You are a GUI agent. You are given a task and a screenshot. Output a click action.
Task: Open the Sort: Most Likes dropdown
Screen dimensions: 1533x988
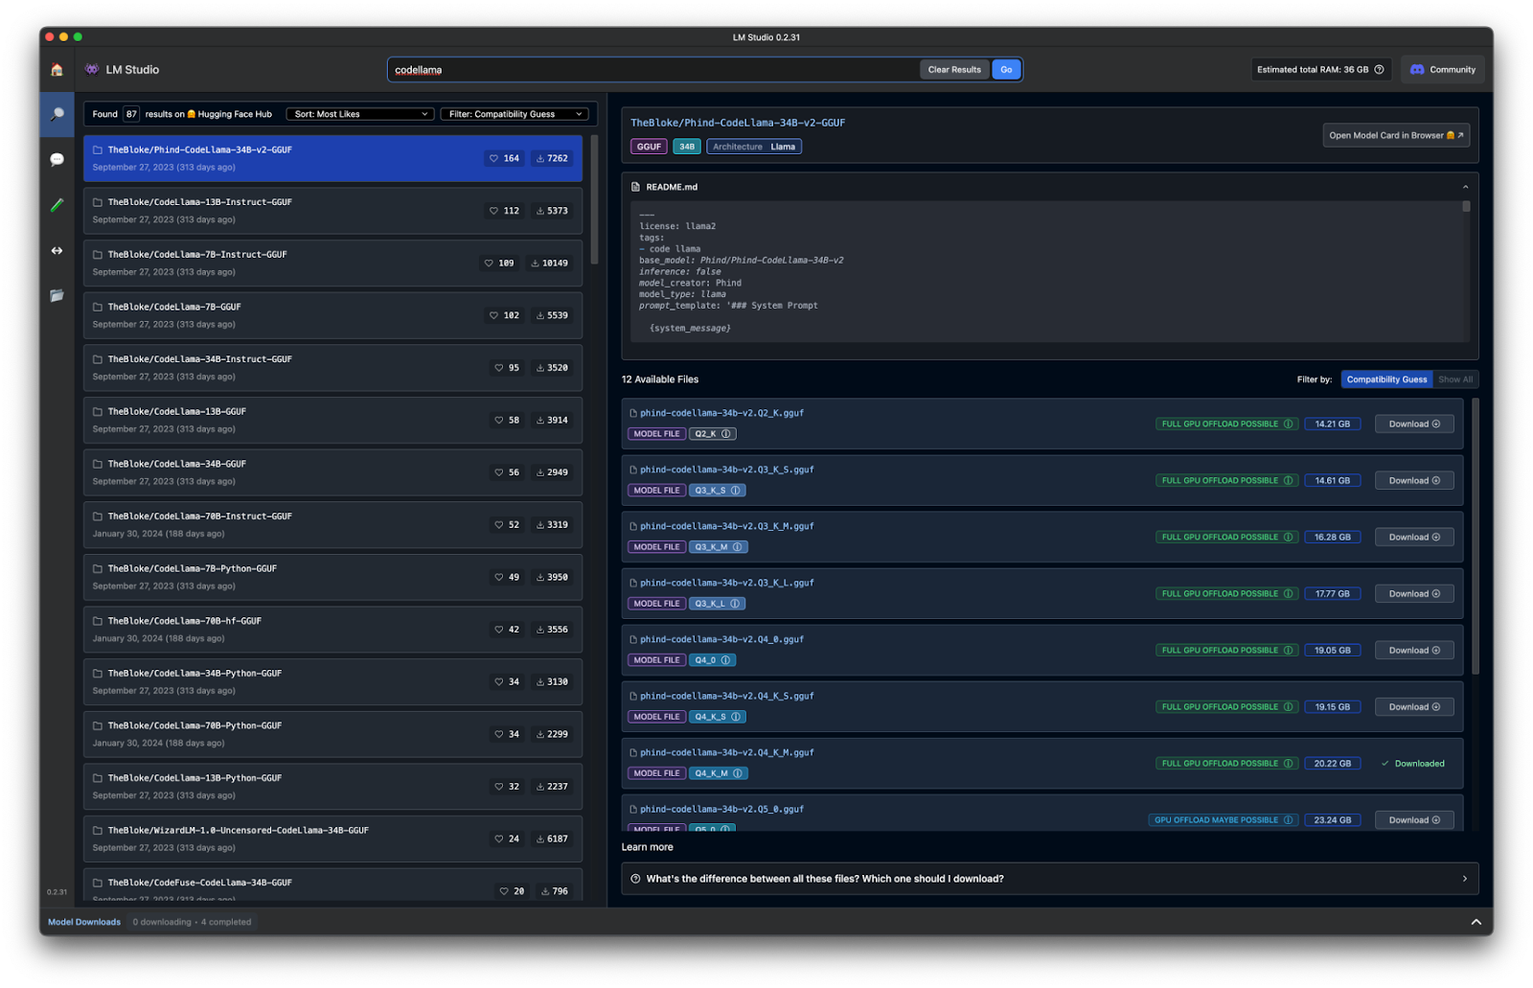click(x=360, y=114)
